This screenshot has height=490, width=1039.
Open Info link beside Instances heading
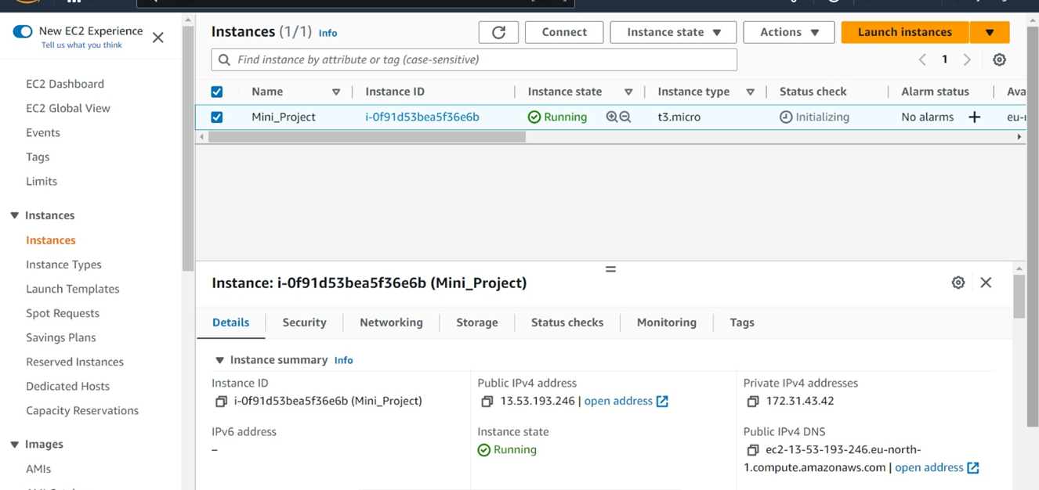(328, 33)
